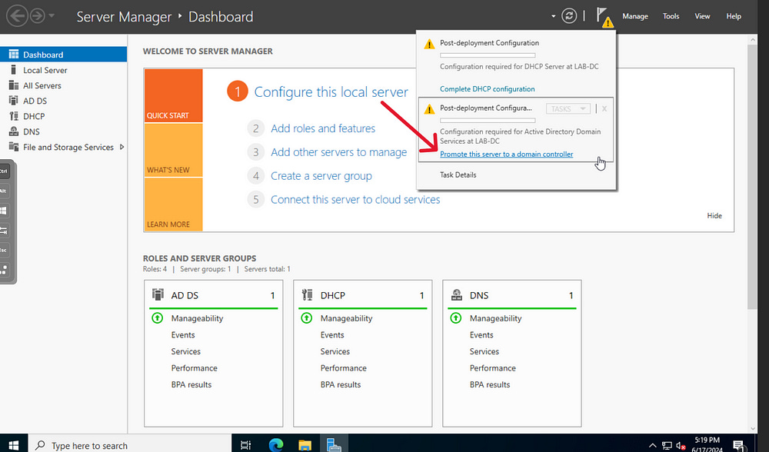The image size is (769, 452).
Task: Click the AD DS sidebar icon
Action: point(14,101)
